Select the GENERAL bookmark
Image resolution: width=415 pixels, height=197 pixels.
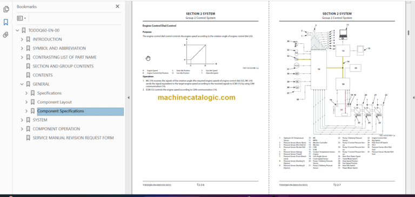[x=41, y=84]
